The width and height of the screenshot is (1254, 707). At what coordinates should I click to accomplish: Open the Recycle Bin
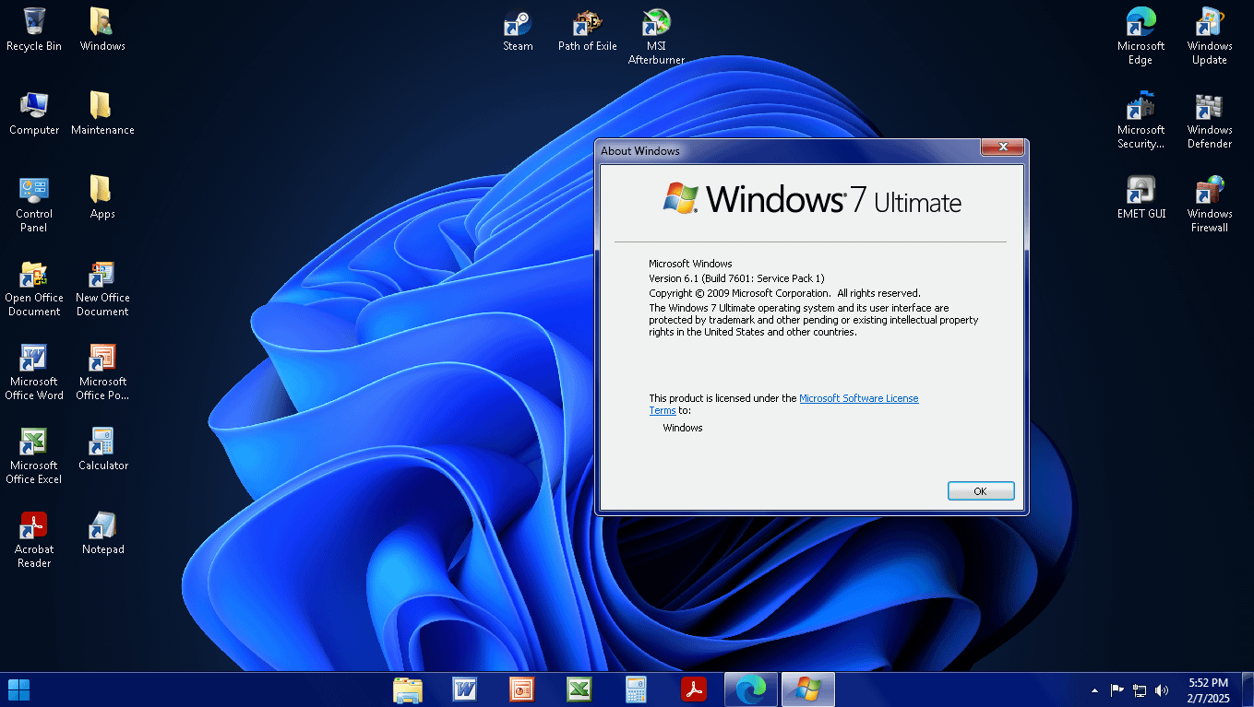pos(34,23)
